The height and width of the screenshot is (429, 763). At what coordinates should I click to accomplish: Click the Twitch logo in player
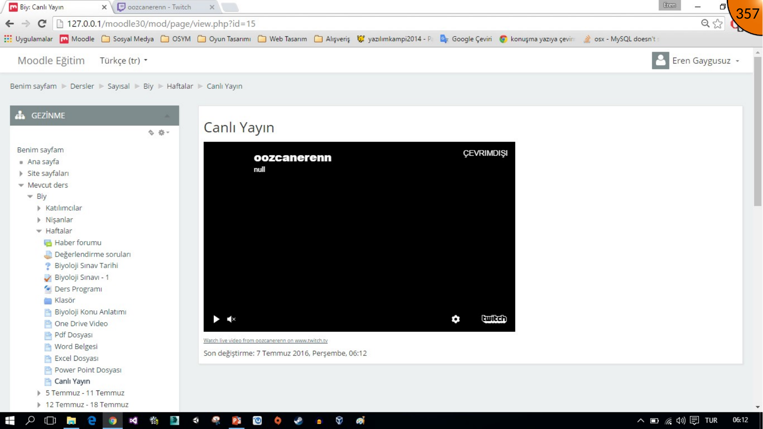(x=494, y=319)
